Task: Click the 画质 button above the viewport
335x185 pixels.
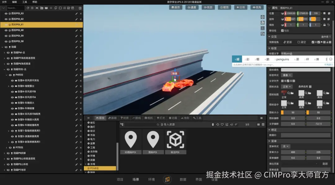Action: pos(176,7)
